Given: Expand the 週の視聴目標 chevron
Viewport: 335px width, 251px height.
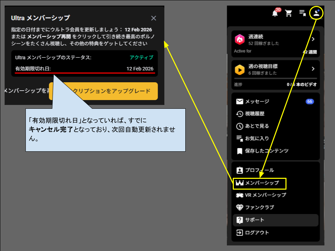Looking at the screenshot, I should [313, 69].
